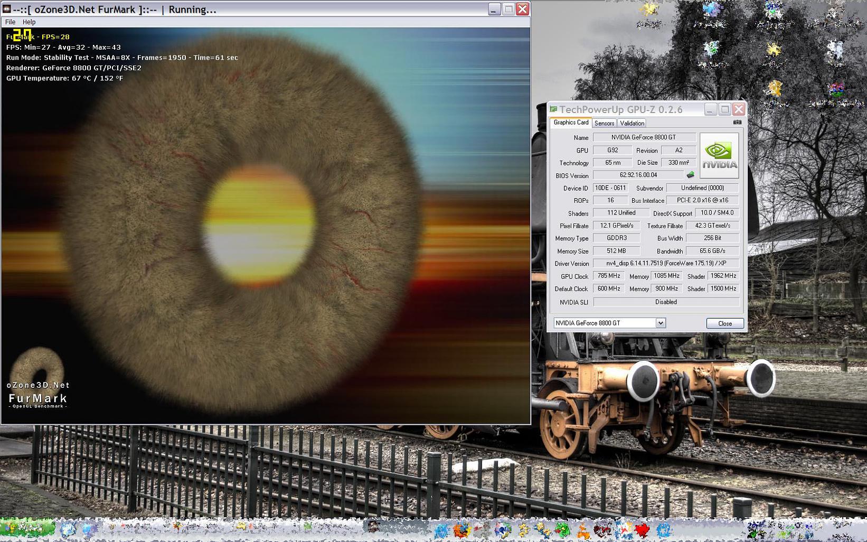867x542 pixels.
Task: Close the FurMark window
Action: pyautogui.click(x=523, y=9)
